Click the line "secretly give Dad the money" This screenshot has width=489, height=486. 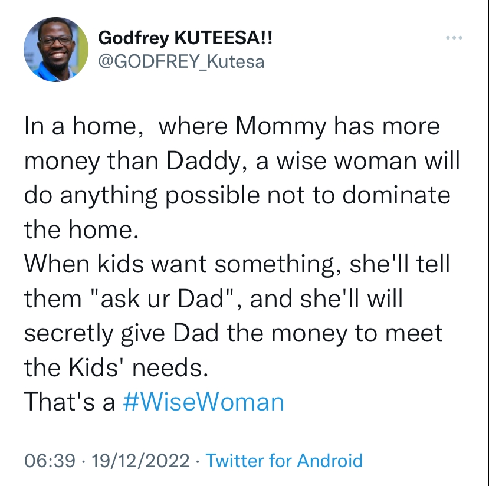(x=233, y=333)
